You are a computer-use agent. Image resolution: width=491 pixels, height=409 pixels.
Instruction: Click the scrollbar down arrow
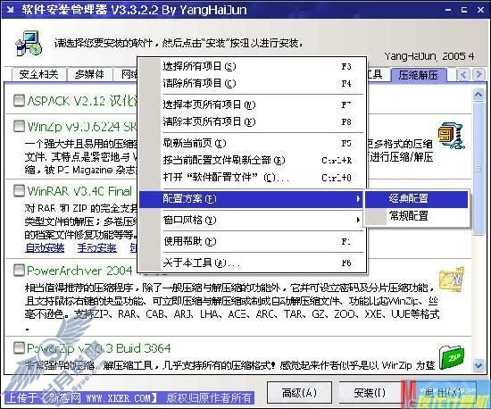coord(479,365)
